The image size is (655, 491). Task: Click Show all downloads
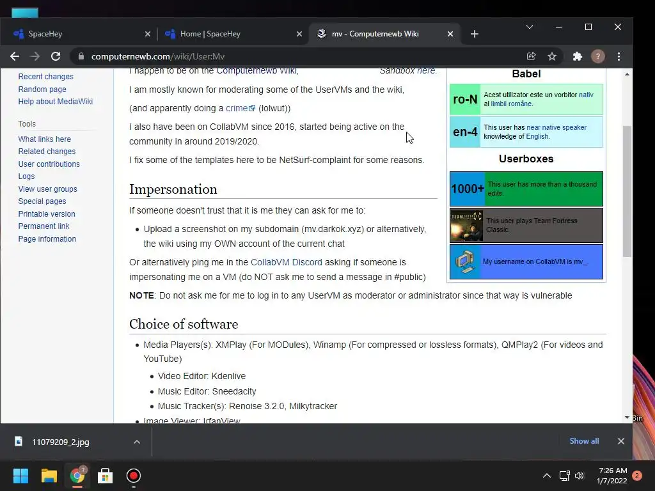tap(584, 441)
